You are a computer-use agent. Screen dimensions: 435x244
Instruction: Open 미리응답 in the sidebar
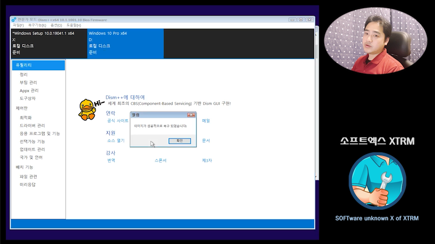tap(27, 185)
